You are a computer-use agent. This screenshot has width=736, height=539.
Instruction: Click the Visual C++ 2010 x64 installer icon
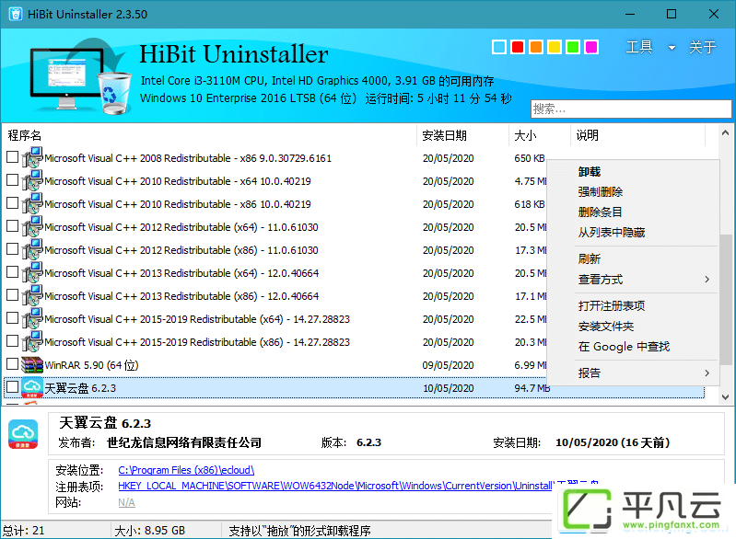coord(32,180)
